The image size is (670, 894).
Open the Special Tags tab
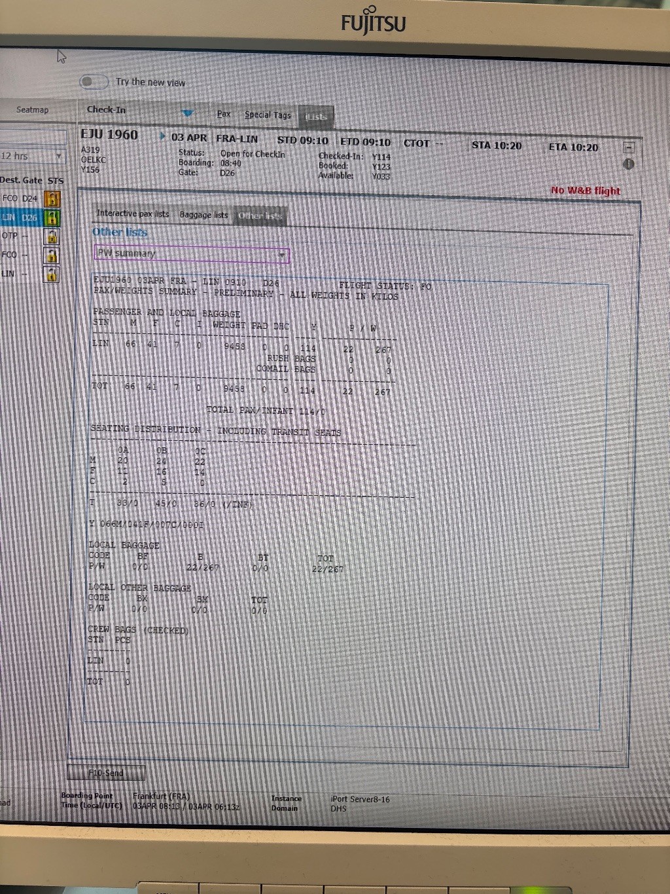[268, 115]
